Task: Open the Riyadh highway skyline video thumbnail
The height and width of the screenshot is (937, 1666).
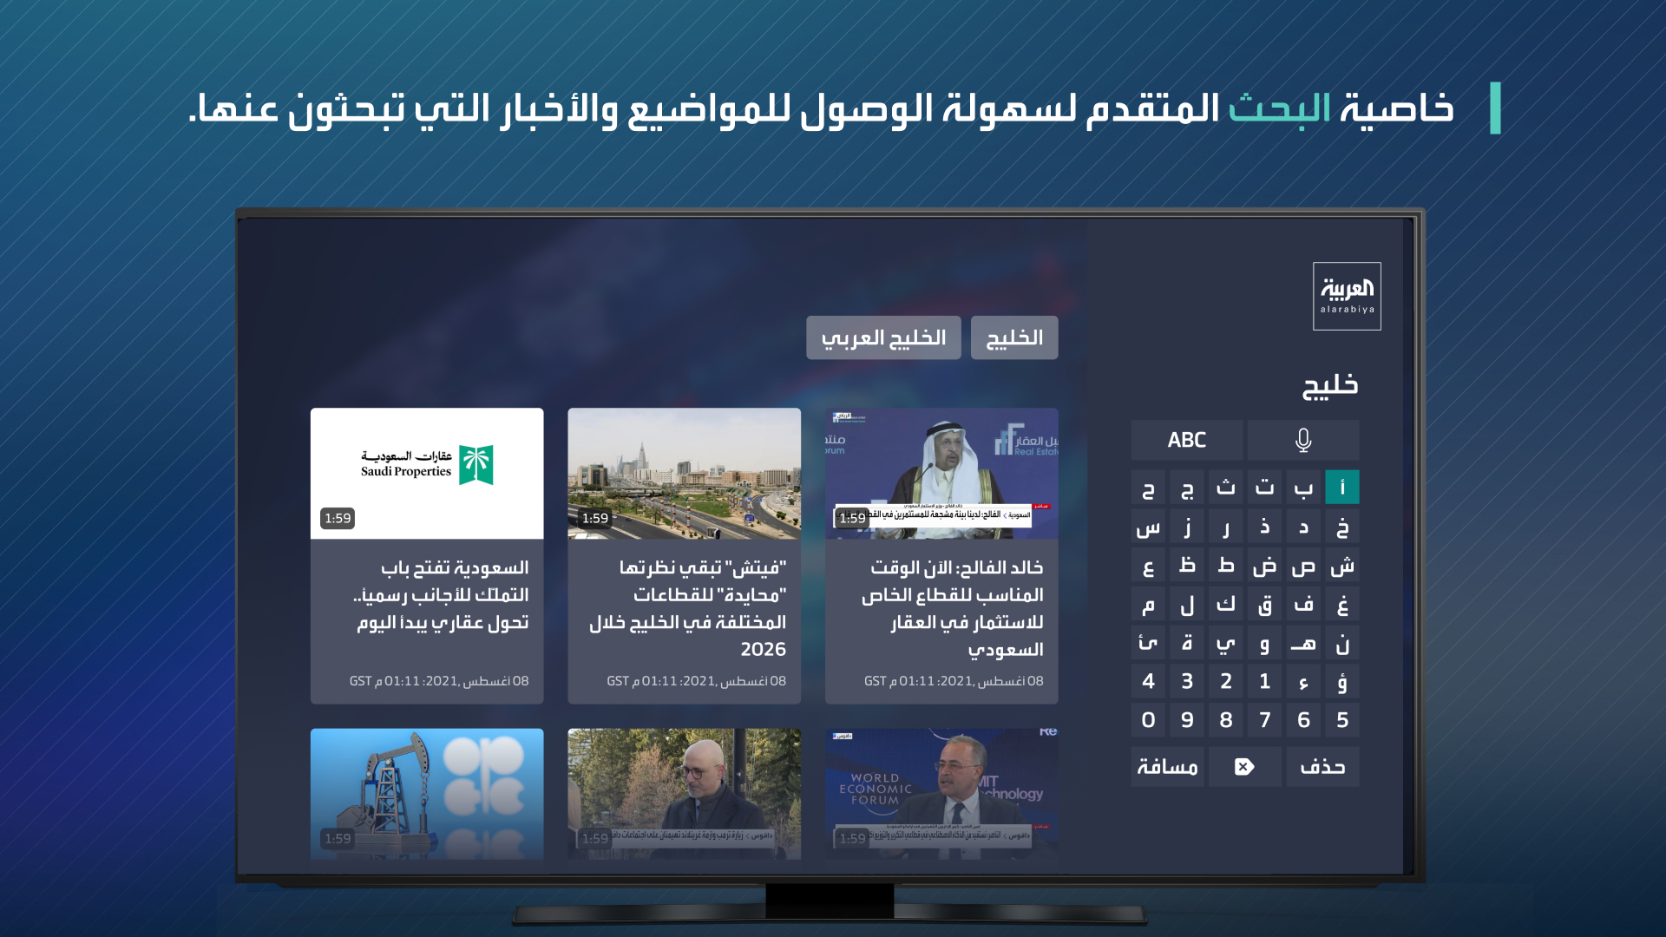Action: tap(684, 474)
